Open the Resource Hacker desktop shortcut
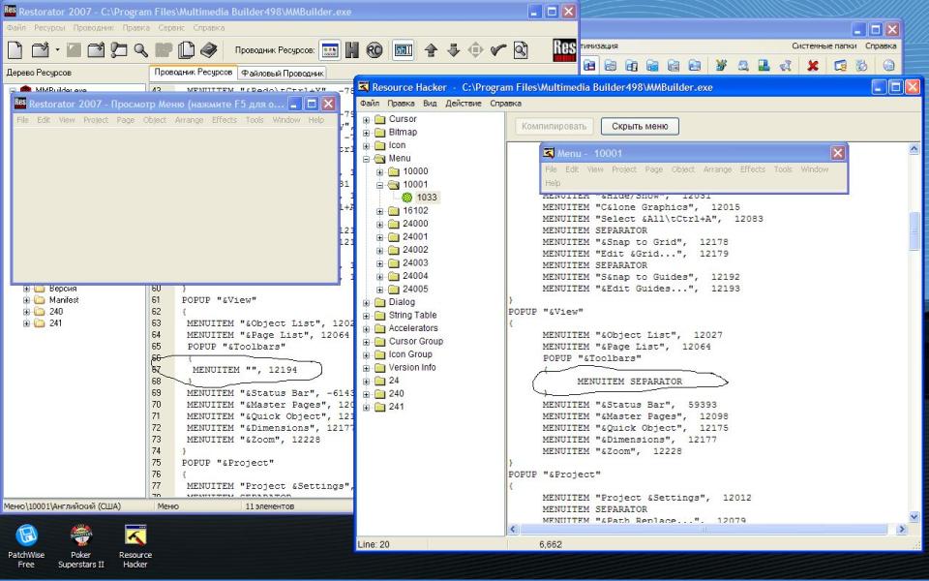 click(135, 546)
